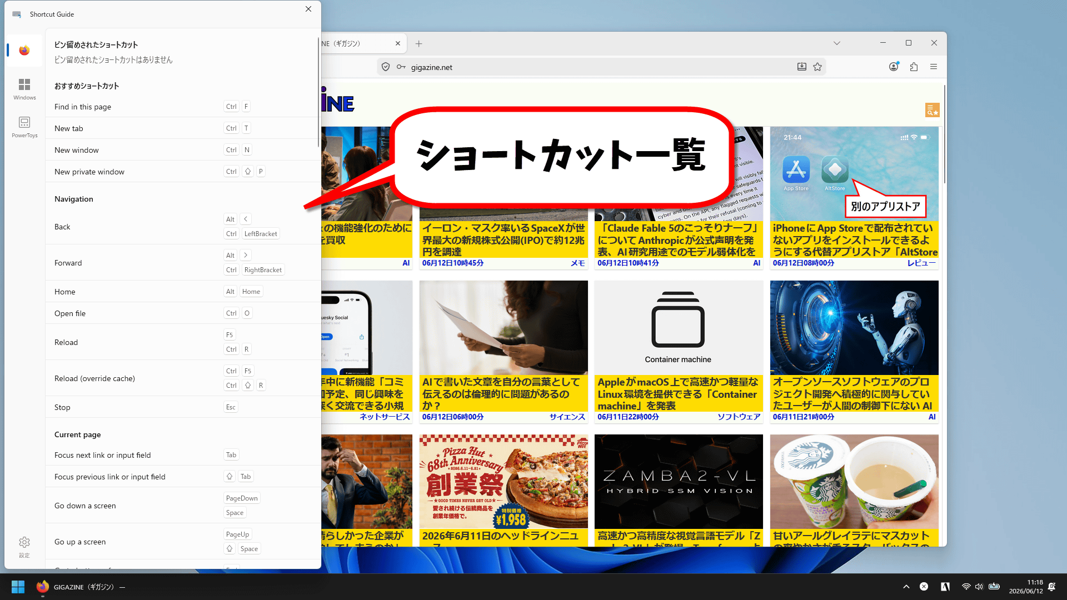Click the ZAMBA2-VL thumbnail image
The width and height of the screenshot is (1067, 600).
point(678,482)
